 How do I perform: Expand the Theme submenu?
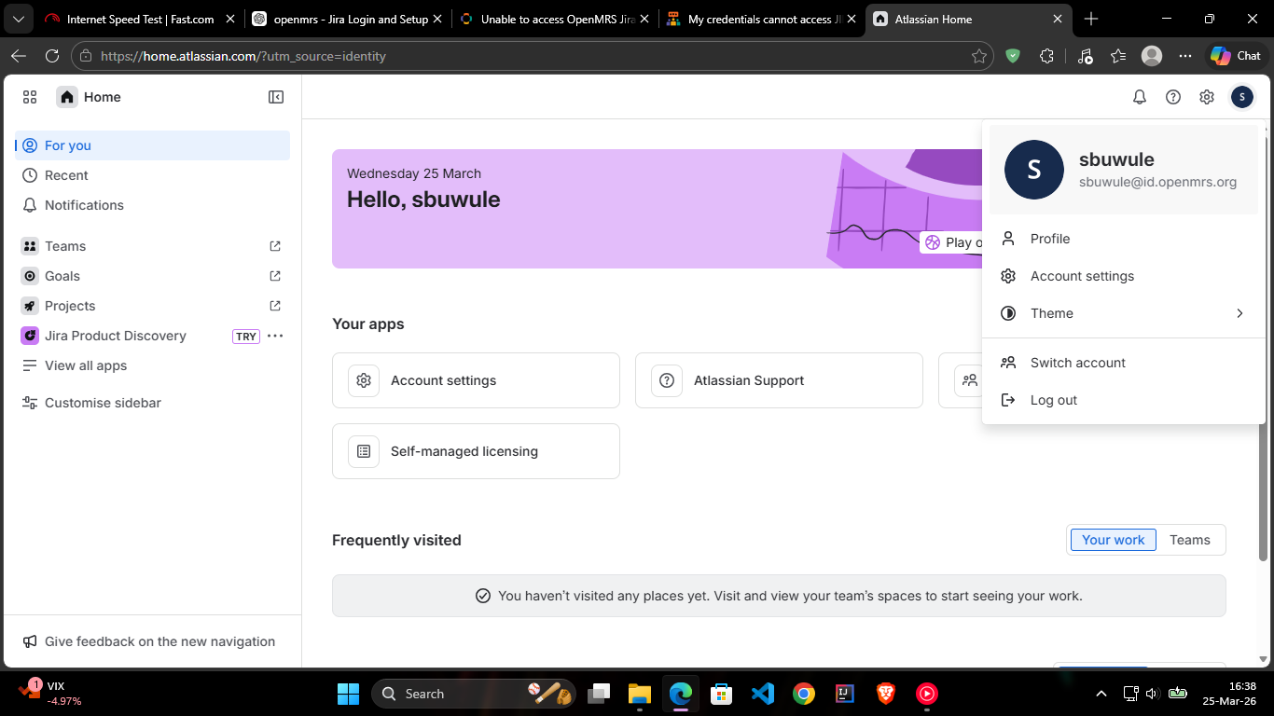[1123, 313]
